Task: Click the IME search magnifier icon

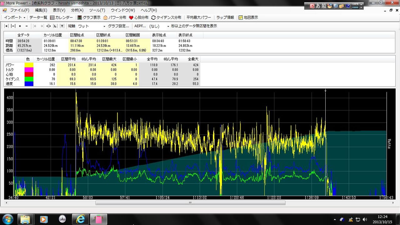Action: (x=336, y=6)
